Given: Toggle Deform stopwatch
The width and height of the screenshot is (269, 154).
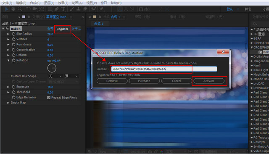Looking at the screenshot, I should (14, 55).
